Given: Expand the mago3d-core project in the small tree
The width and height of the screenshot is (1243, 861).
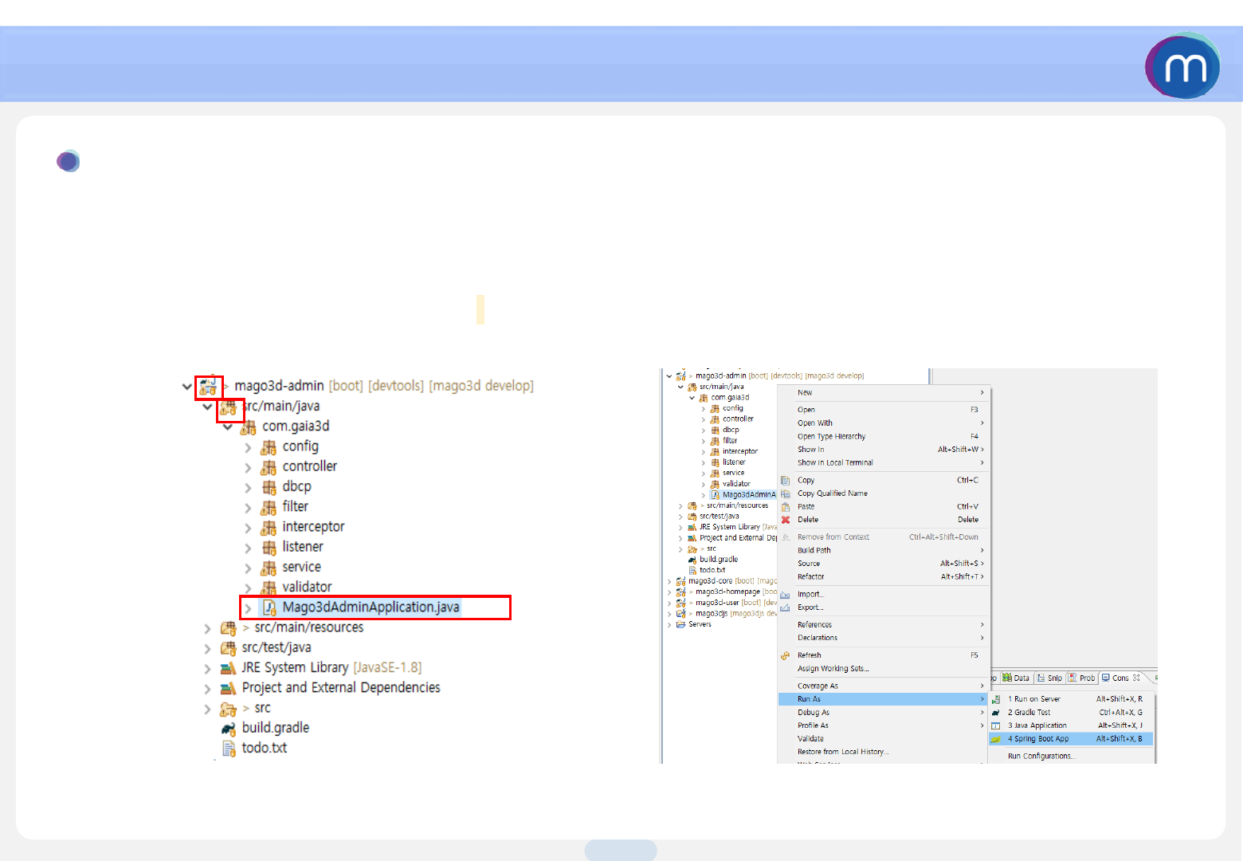Looking at the screenshot, I should [x=669, y=581].
